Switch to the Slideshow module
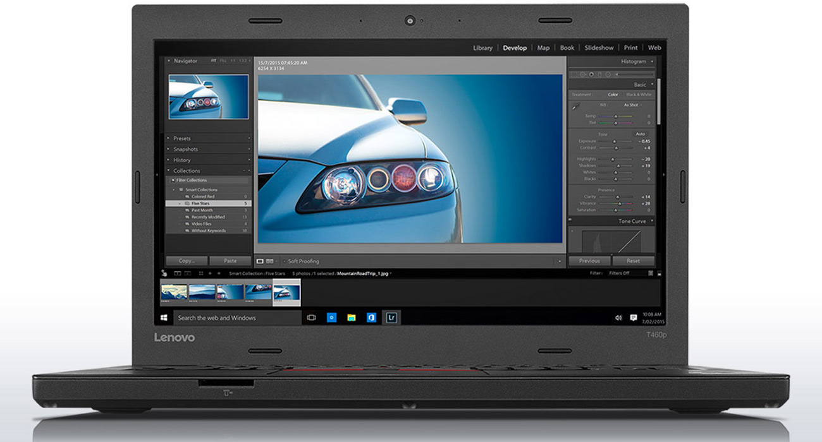822x442 pixels. [x=599, y=47]
